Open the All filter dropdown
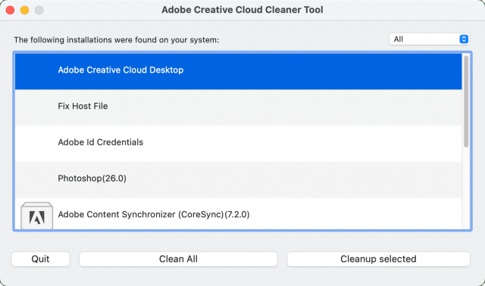The image size is (485, 286). coord(430,39)
